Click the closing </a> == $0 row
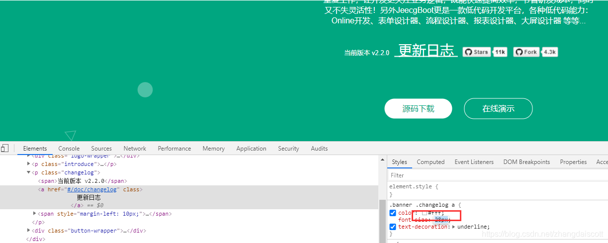Screen dimensions: 608x243 coord(87,205)
